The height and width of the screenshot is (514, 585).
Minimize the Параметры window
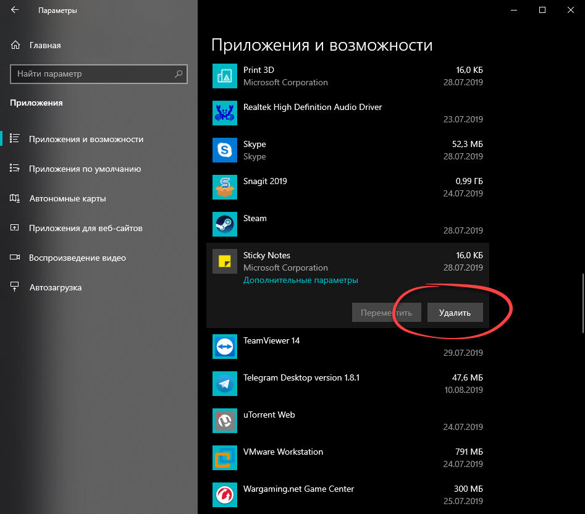click(514, 10)
